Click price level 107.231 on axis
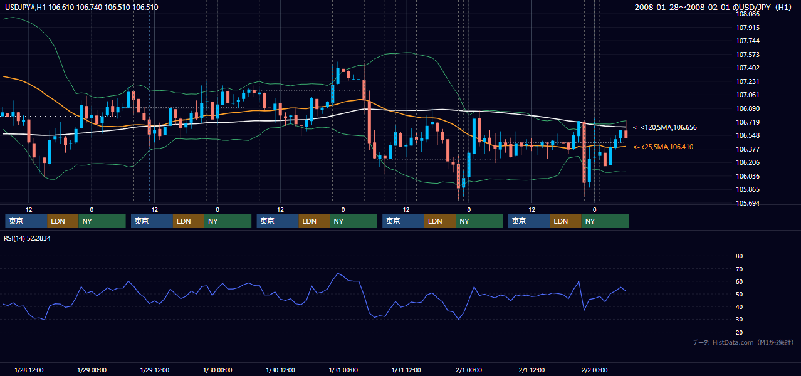Viewport: 801px width, 376px height. [x=748, y=81]
